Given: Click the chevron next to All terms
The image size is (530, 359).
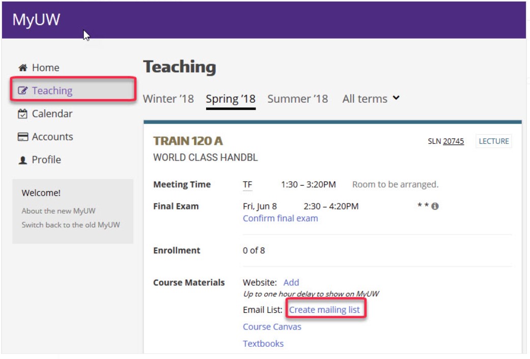Looking at the screenshot, I should [x=396, y=98].
